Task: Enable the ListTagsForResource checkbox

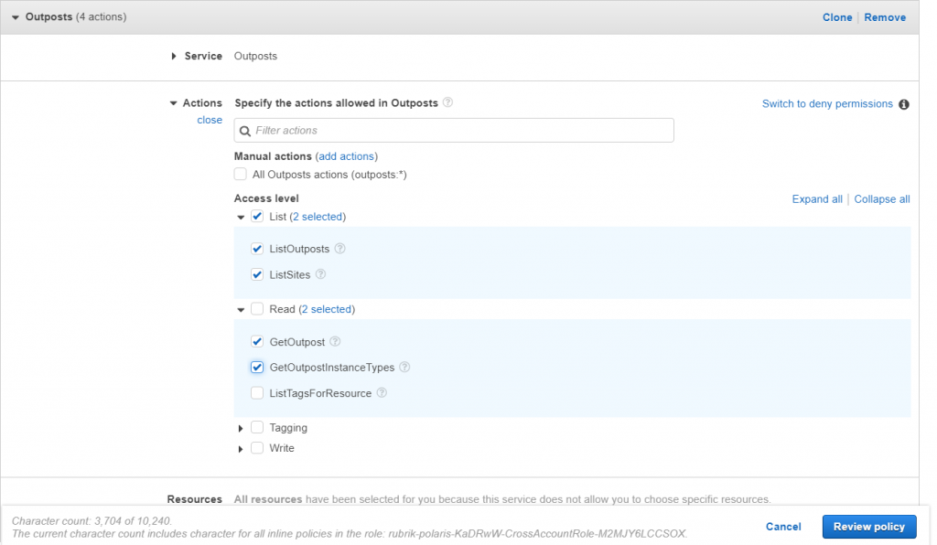Action: click(x=257, y=393)
